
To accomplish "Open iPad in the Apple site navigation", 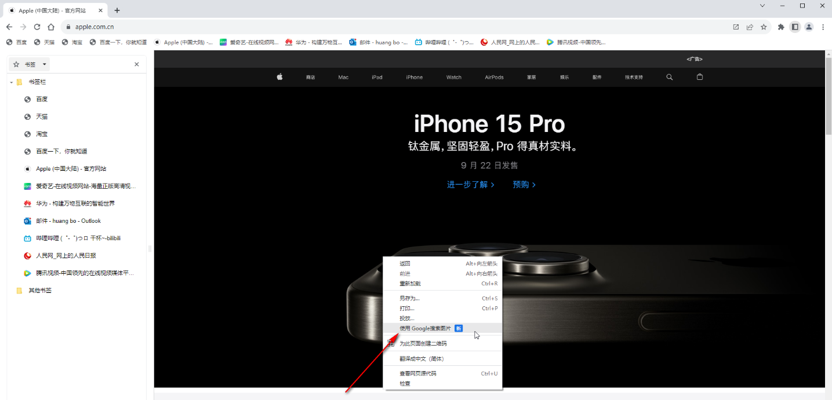I will pos(377,78).
